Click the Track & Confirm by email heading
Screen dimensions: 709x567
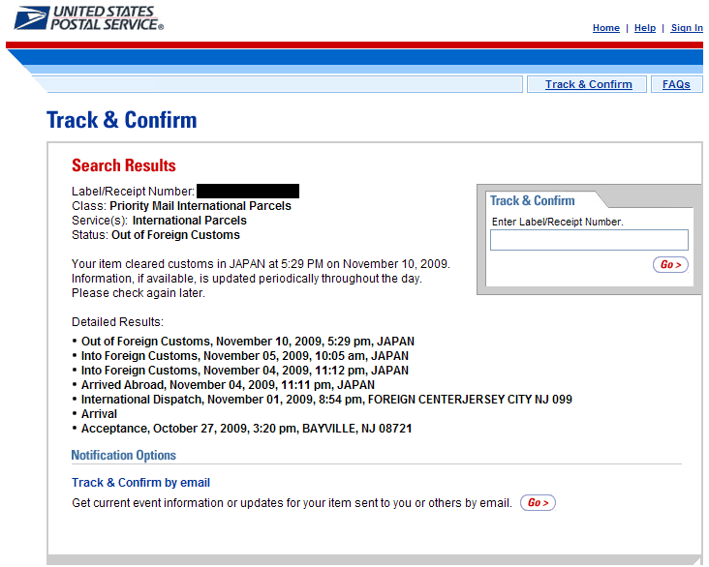[x=140, y=483]
